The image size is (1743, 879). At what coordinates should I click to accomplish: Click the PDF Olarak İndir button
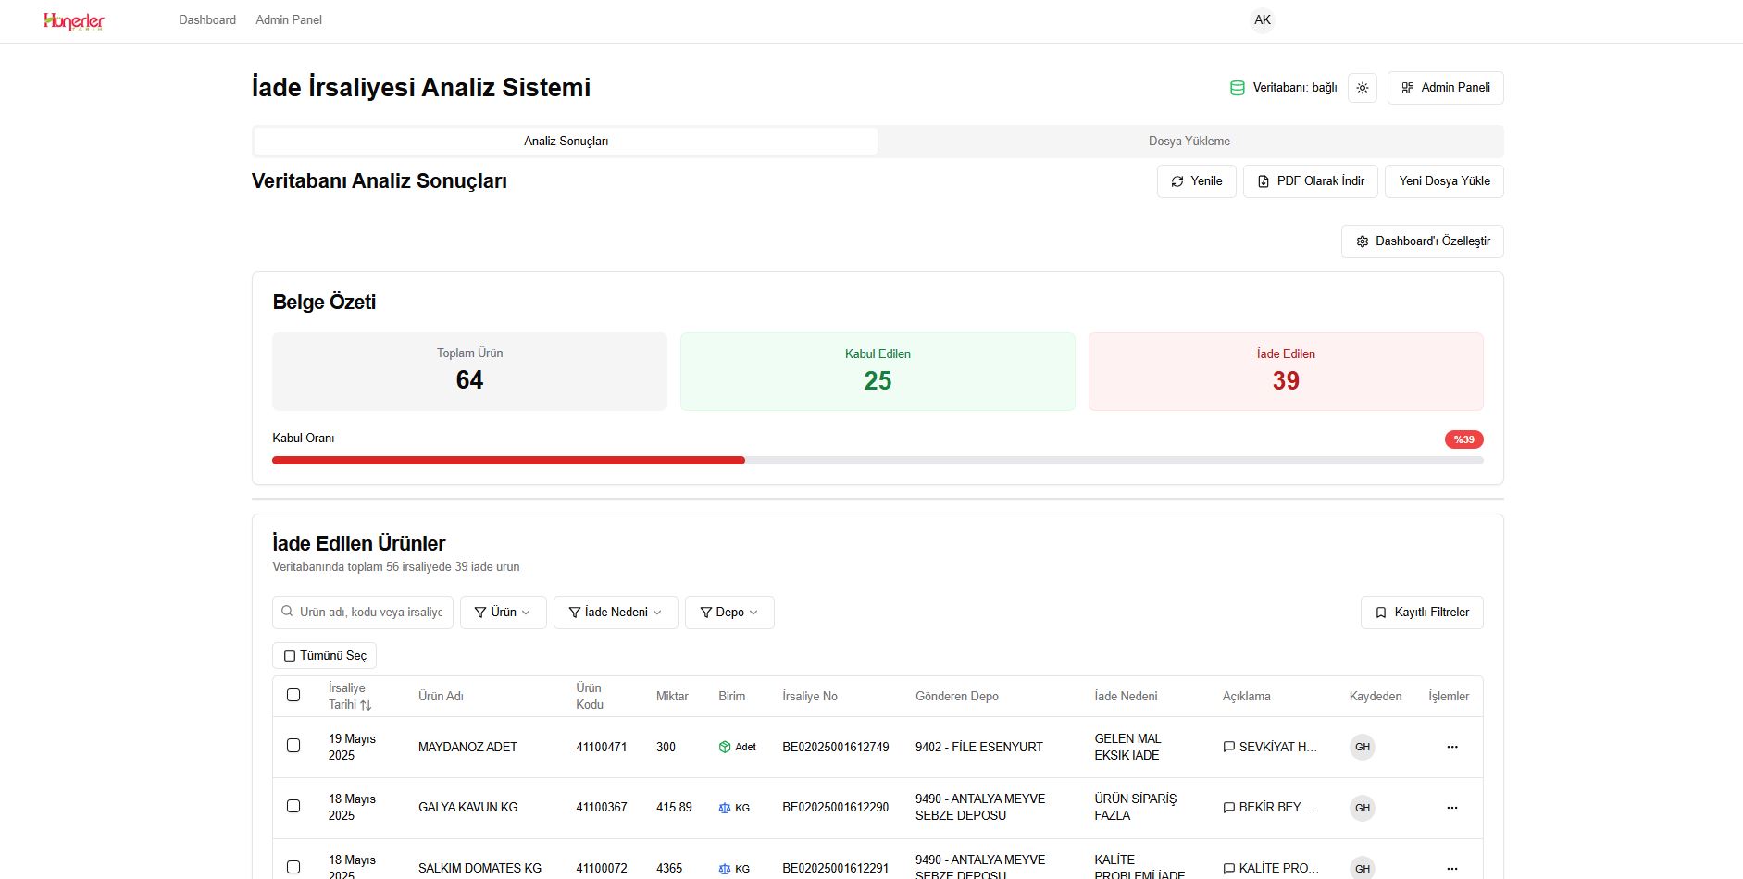coord(1310,181)
